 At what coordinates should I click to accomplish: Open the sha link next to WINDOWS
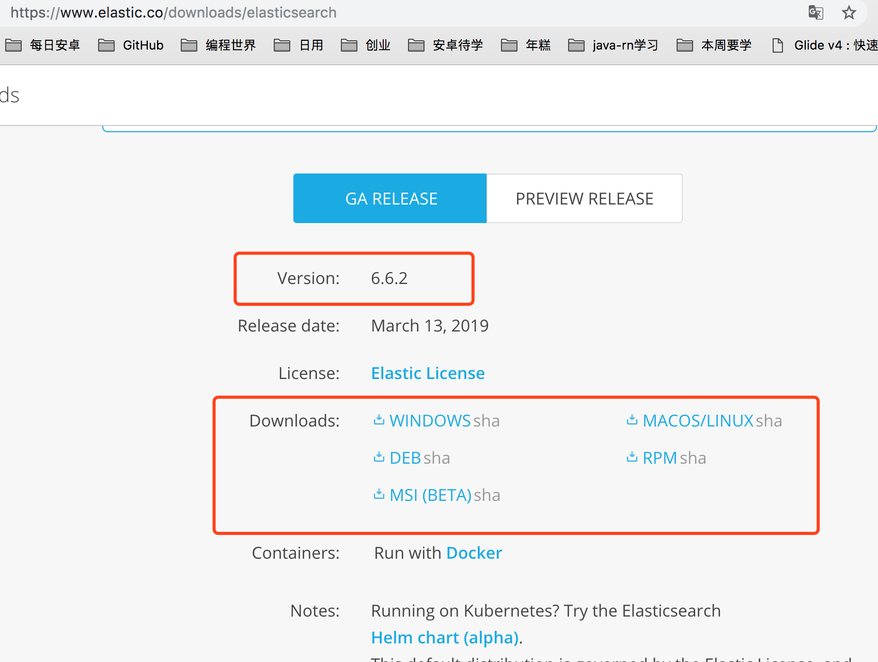coord(487,421)
